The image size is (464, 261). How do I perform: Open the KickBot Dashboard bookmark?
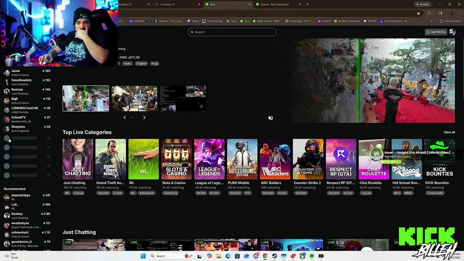pos(347,21)
